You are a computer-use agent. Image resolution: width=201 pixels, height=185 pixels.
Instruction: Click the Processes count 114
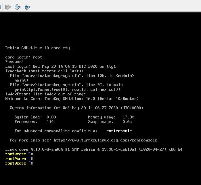[x=50, y=122]
